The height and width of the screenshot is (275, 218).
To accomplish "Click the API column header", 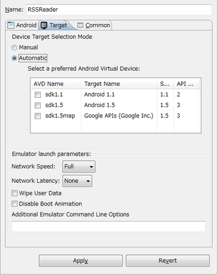I will pos(186,84).
